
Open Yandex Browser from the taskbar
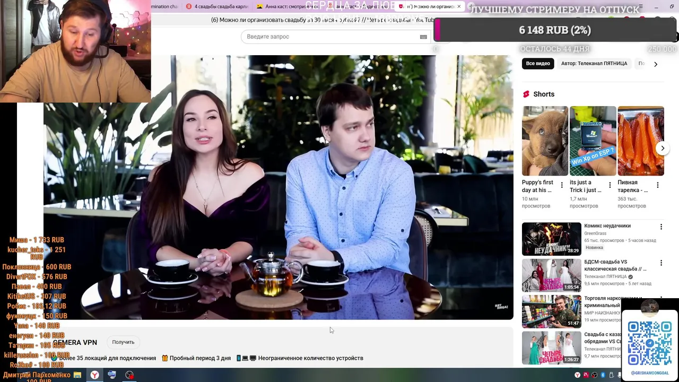click(x=94, y=375)
